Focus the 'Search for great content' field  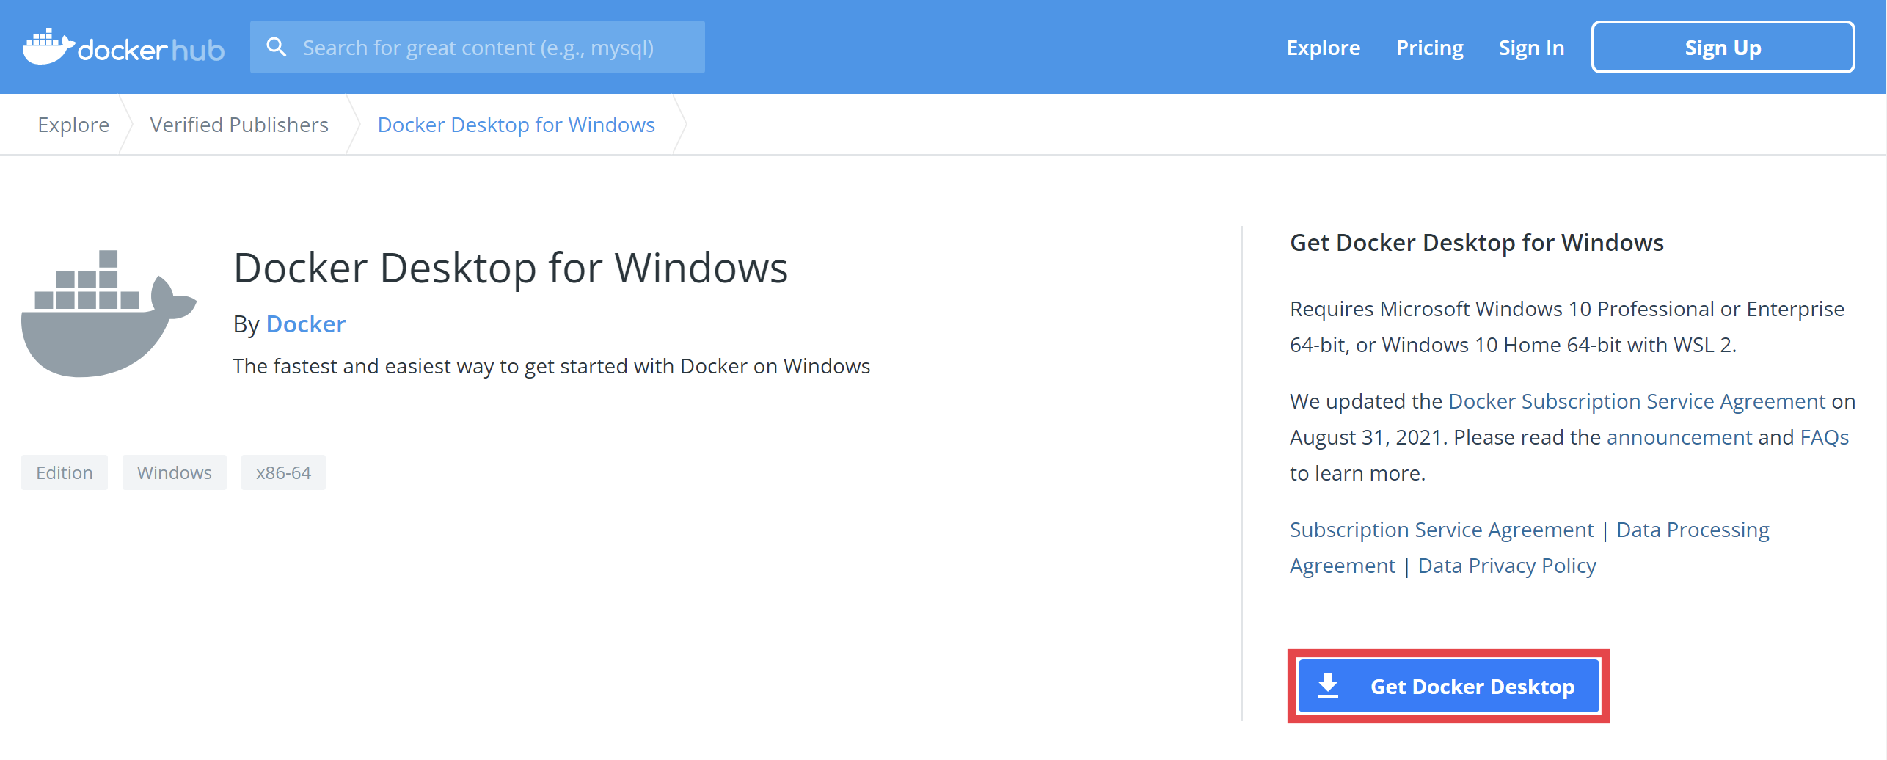point(478,47)
